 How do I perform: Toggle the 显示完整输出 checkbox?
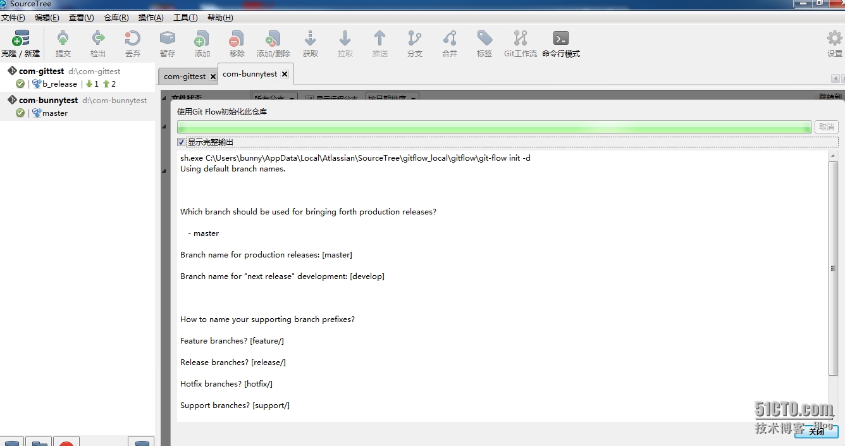[182, 142]
